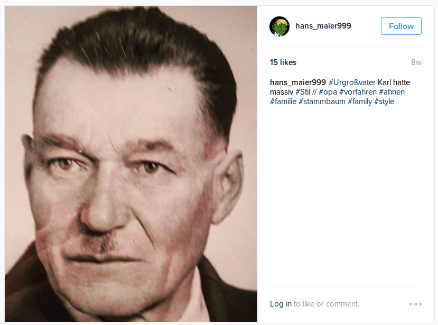Click the hans_maier999 profile avatar

pos(279,26)
